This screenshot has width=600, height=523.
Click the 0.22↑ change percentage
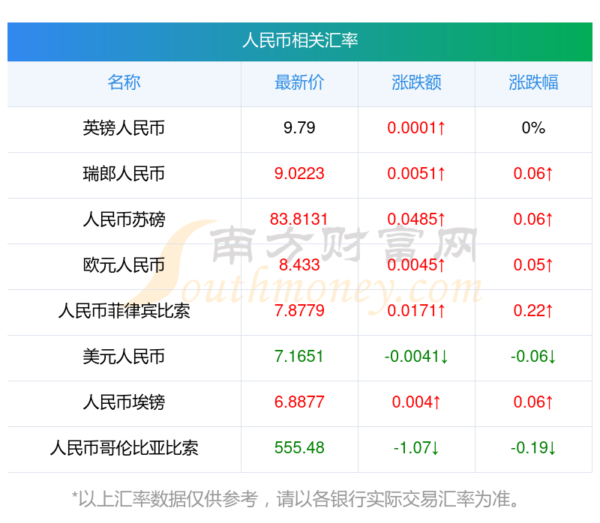(533, 311)
